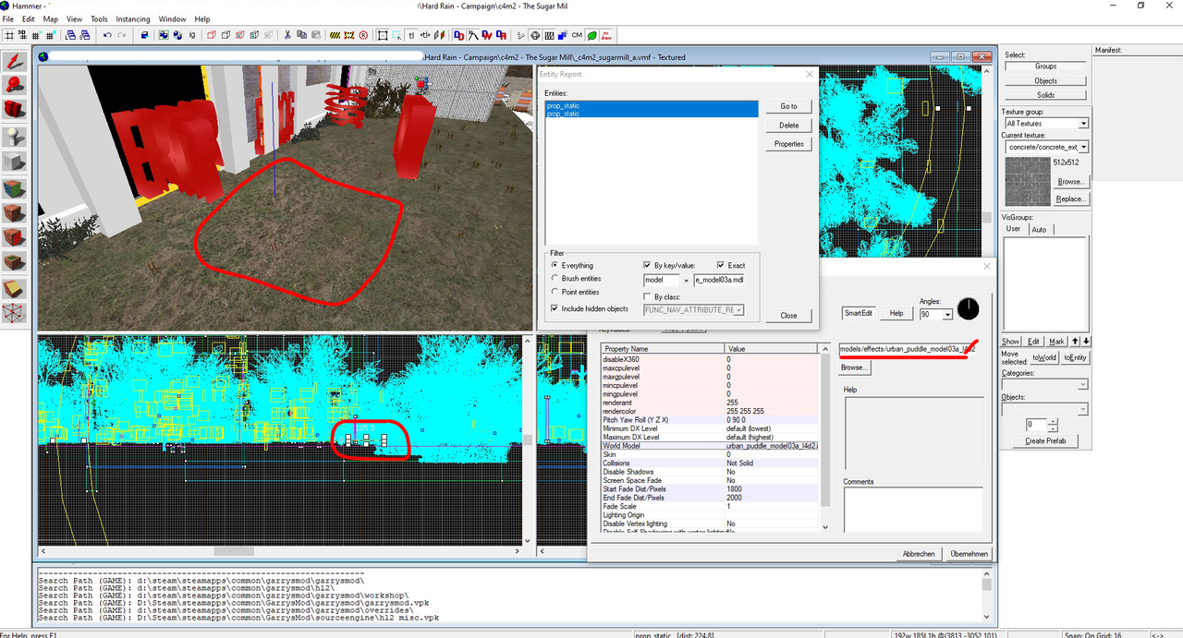1183x638 pixels.
Task: Select the Clipping tool
Action: click(x=16, y=289)
